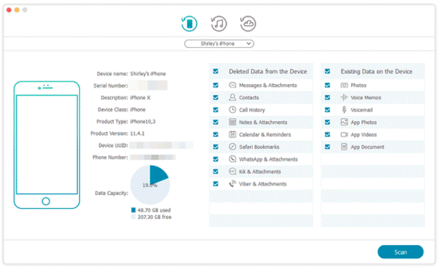The image size is (443, 276).
Task: Click the data capacity pie chart
Action: click(150, 185)
